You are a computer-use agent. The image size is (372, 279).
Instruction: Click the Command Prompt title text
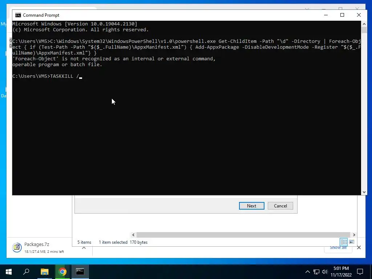41,15
